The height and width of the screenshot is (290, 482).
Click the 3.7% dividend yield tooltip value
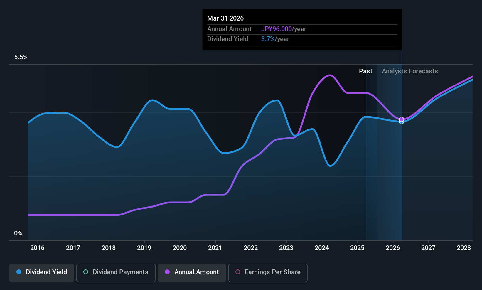pyautogui.click(x=268, y=39)
